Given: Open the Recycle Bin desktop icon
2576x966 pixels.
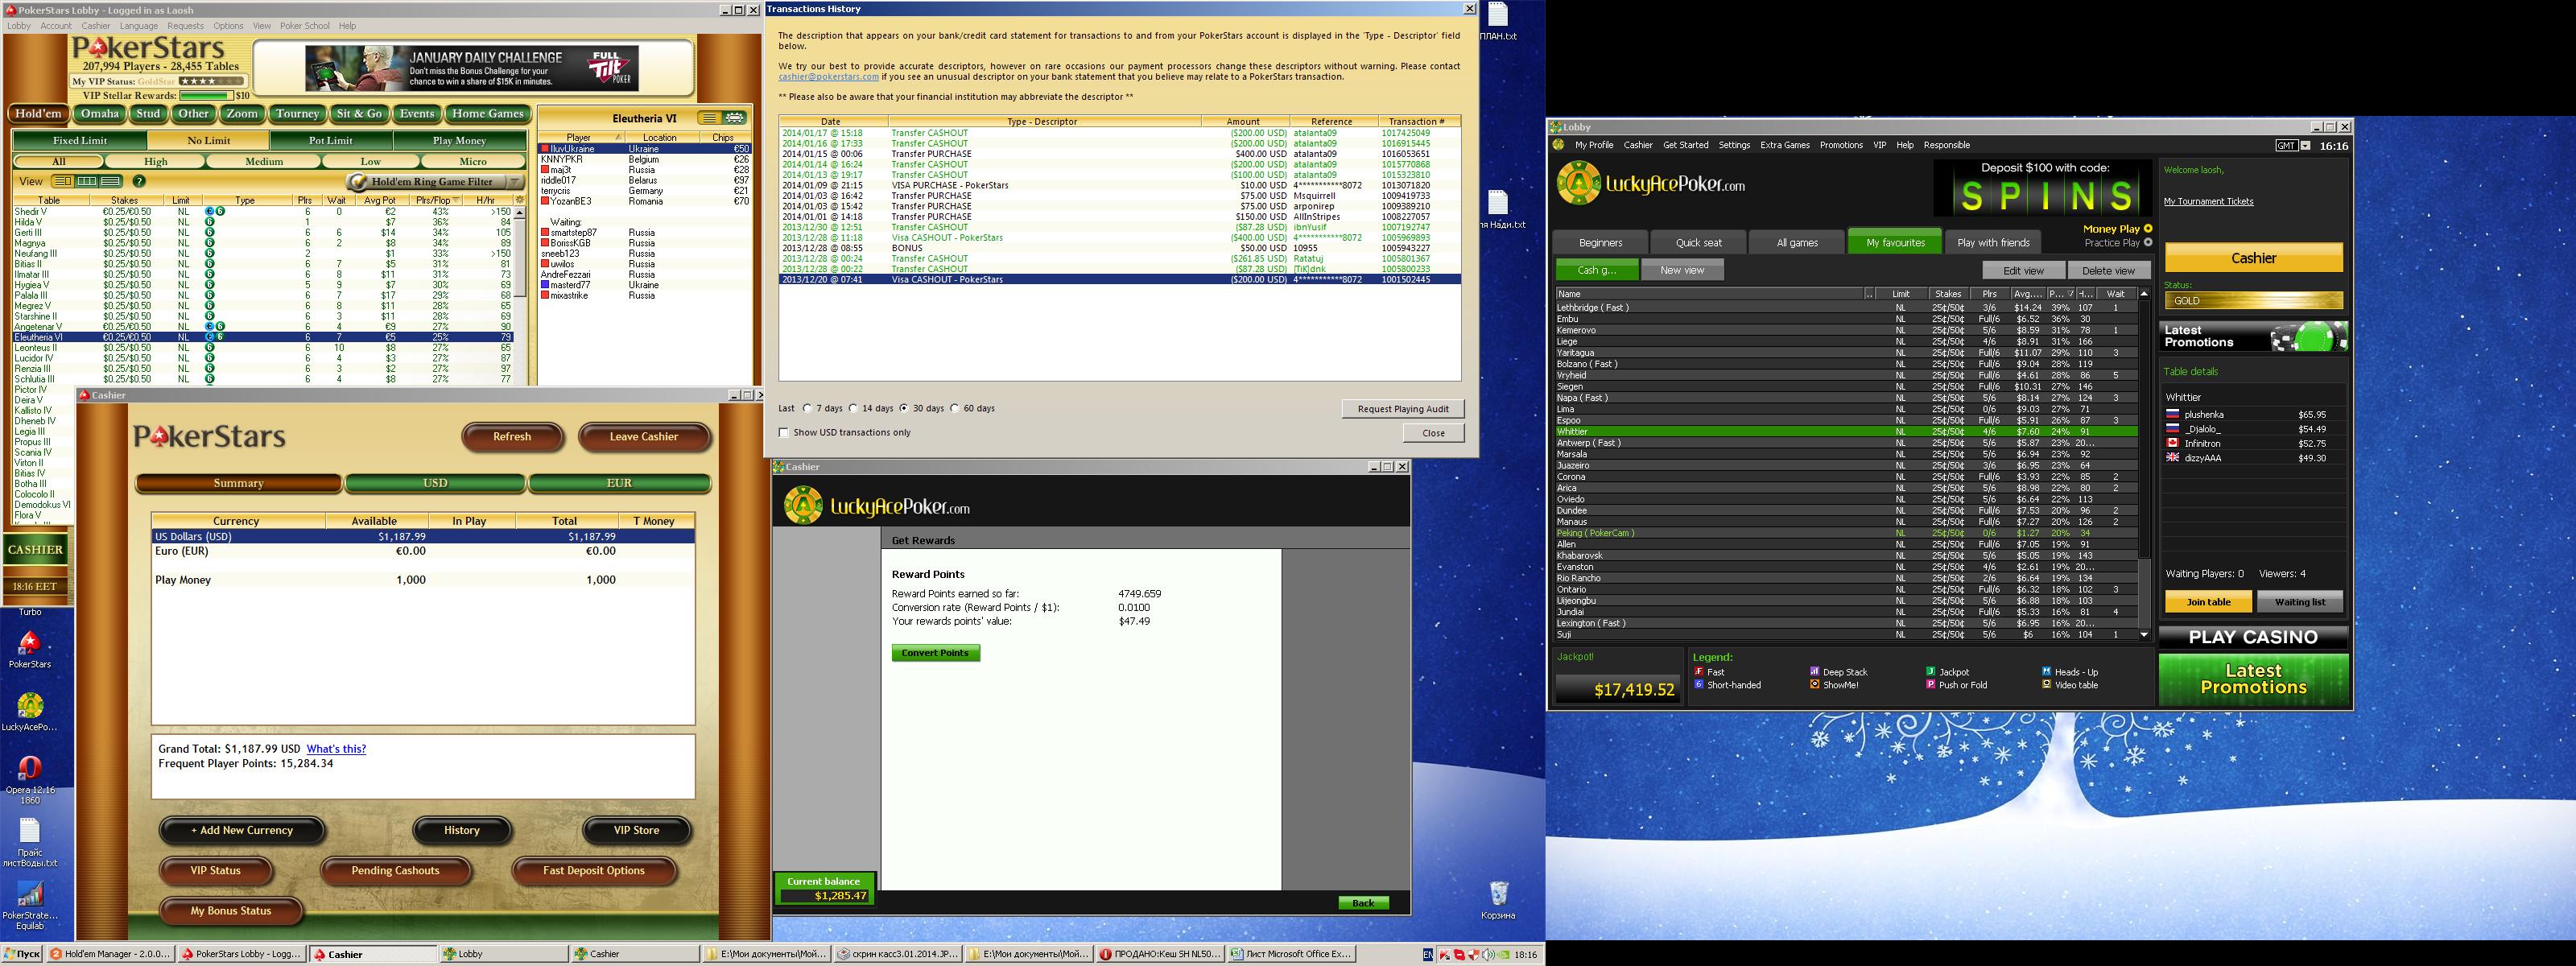Looking at the screenshot, I should 1497,893.
